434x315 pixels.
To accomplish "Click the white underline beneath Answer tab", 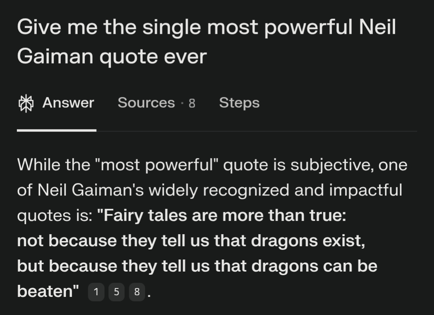I will tap(56, 130).
